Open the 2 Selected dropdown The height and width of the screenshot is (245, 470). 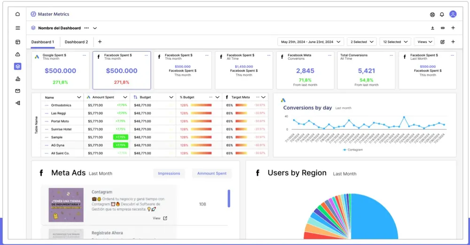click(362, 42)
